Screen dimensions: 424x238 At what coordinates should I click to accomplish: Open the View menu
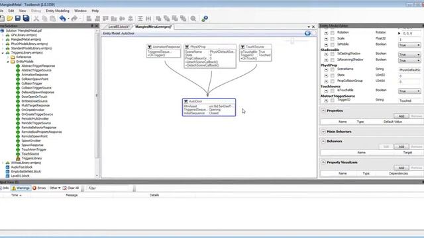(23, 11)
